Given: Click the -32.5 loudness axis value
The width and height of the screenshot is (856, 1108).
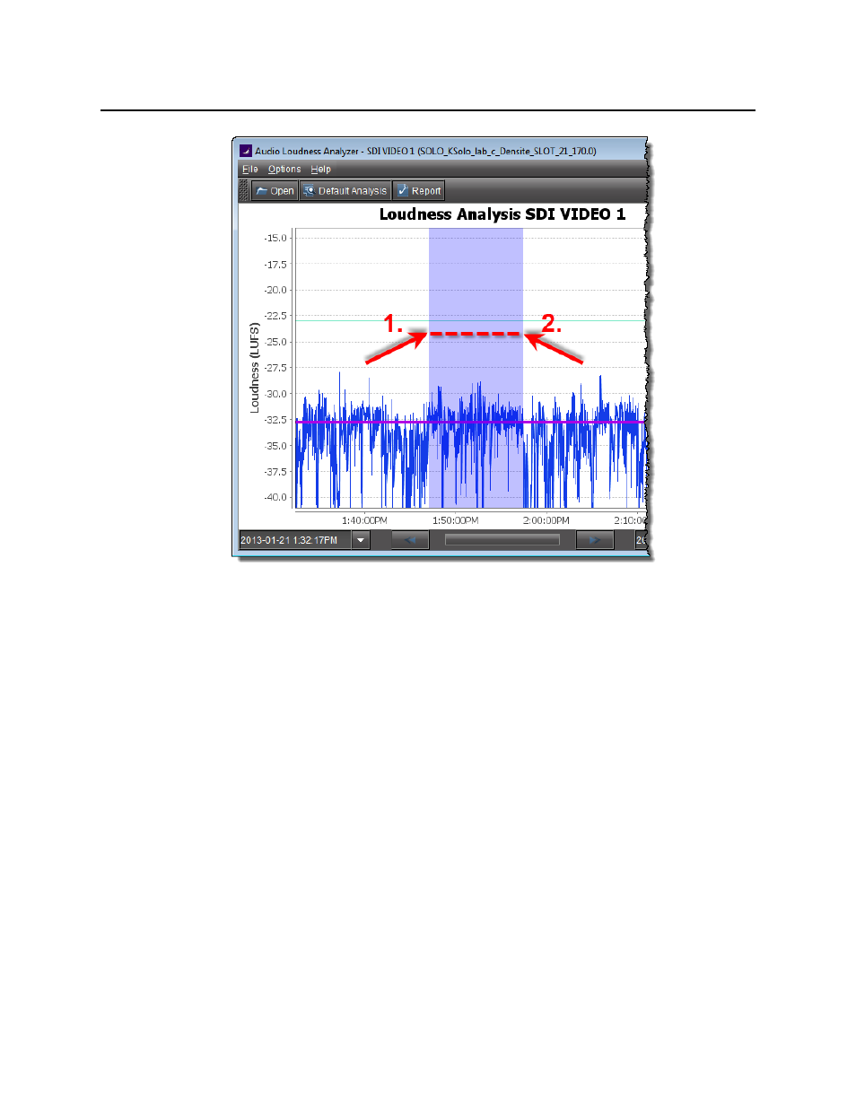Looking at the screenshot, I should 275,420.
